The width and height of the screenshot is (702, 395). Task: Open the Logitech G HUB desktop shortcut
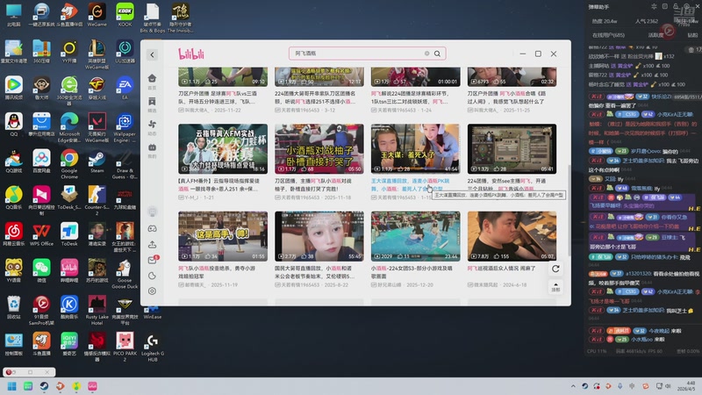click(152, 347)
